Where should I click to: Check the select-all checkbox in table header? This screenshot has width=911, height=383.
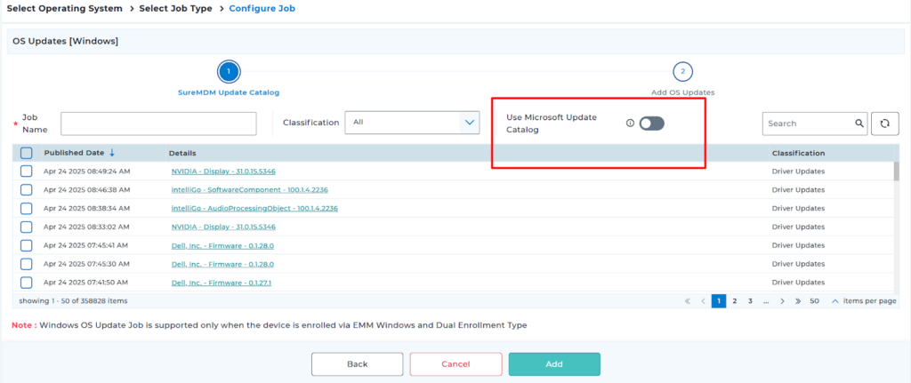[27, 153]
